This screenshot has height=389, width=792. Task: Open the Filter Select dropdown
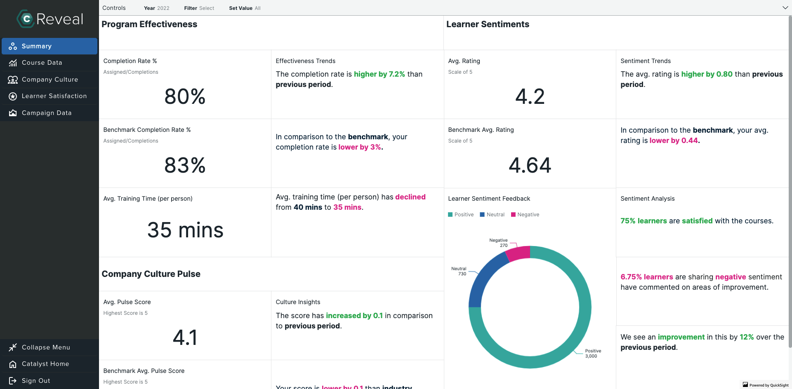[199, 8]
